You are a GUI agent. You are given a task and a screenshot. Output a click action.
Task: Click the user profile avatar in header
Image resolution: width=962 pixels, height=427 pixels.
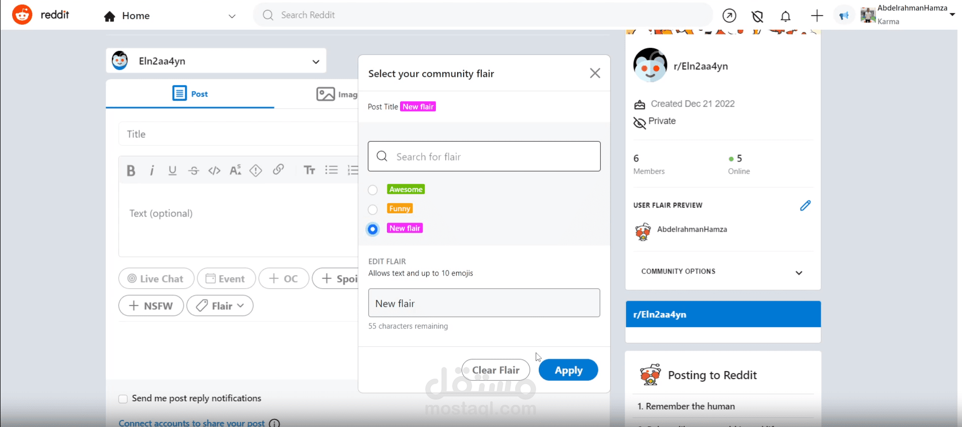point(868,15)
